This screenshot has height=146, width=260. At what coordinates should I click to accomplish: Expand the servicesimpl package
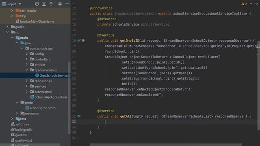(x=27, y=92)
